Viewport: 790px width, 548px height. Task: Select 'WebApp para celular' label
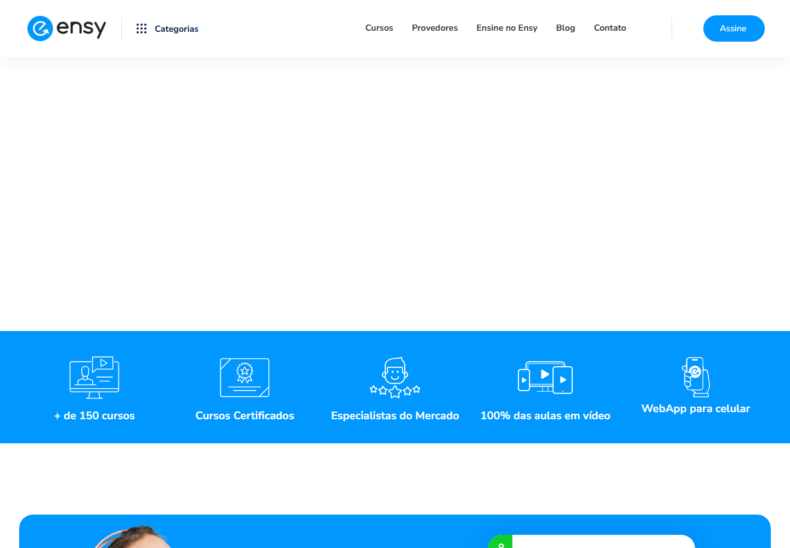[696, 409]
